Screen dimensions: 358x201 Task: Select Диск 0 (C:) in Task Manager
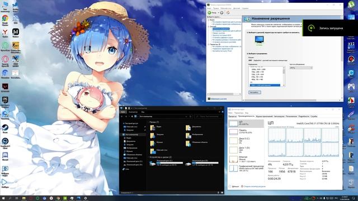pyautogui.click(x=246, y=141)
